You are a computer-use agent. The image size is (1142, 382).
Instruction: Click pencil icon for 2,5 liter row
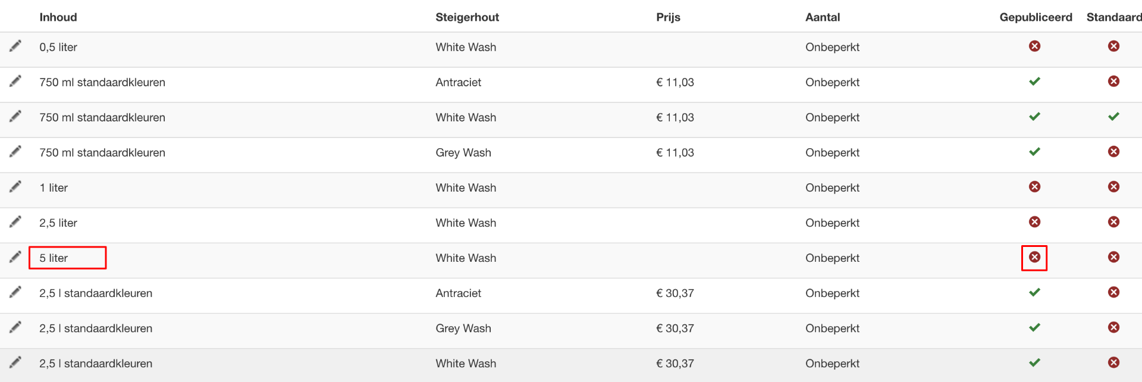(x=15, y=221)
